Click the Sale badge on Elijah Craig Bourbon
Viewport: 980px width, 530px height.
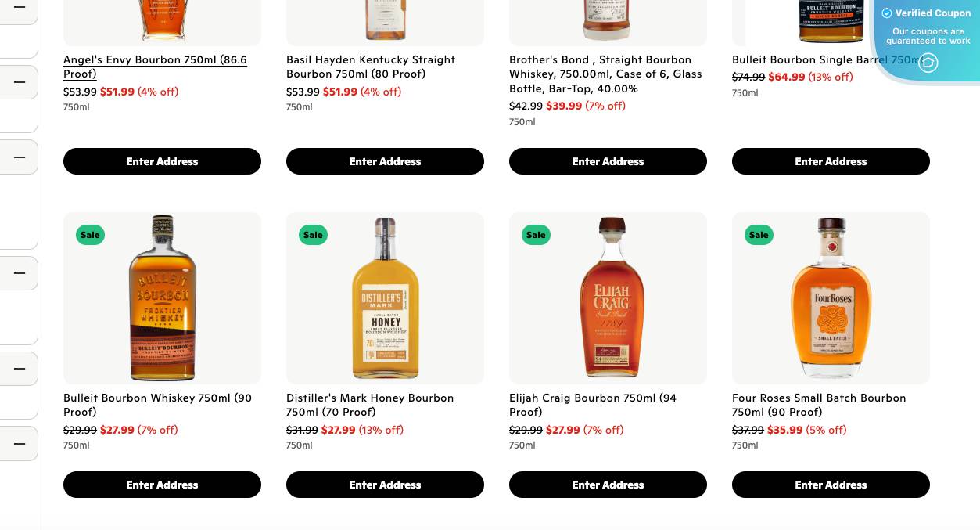click(536, 235)
